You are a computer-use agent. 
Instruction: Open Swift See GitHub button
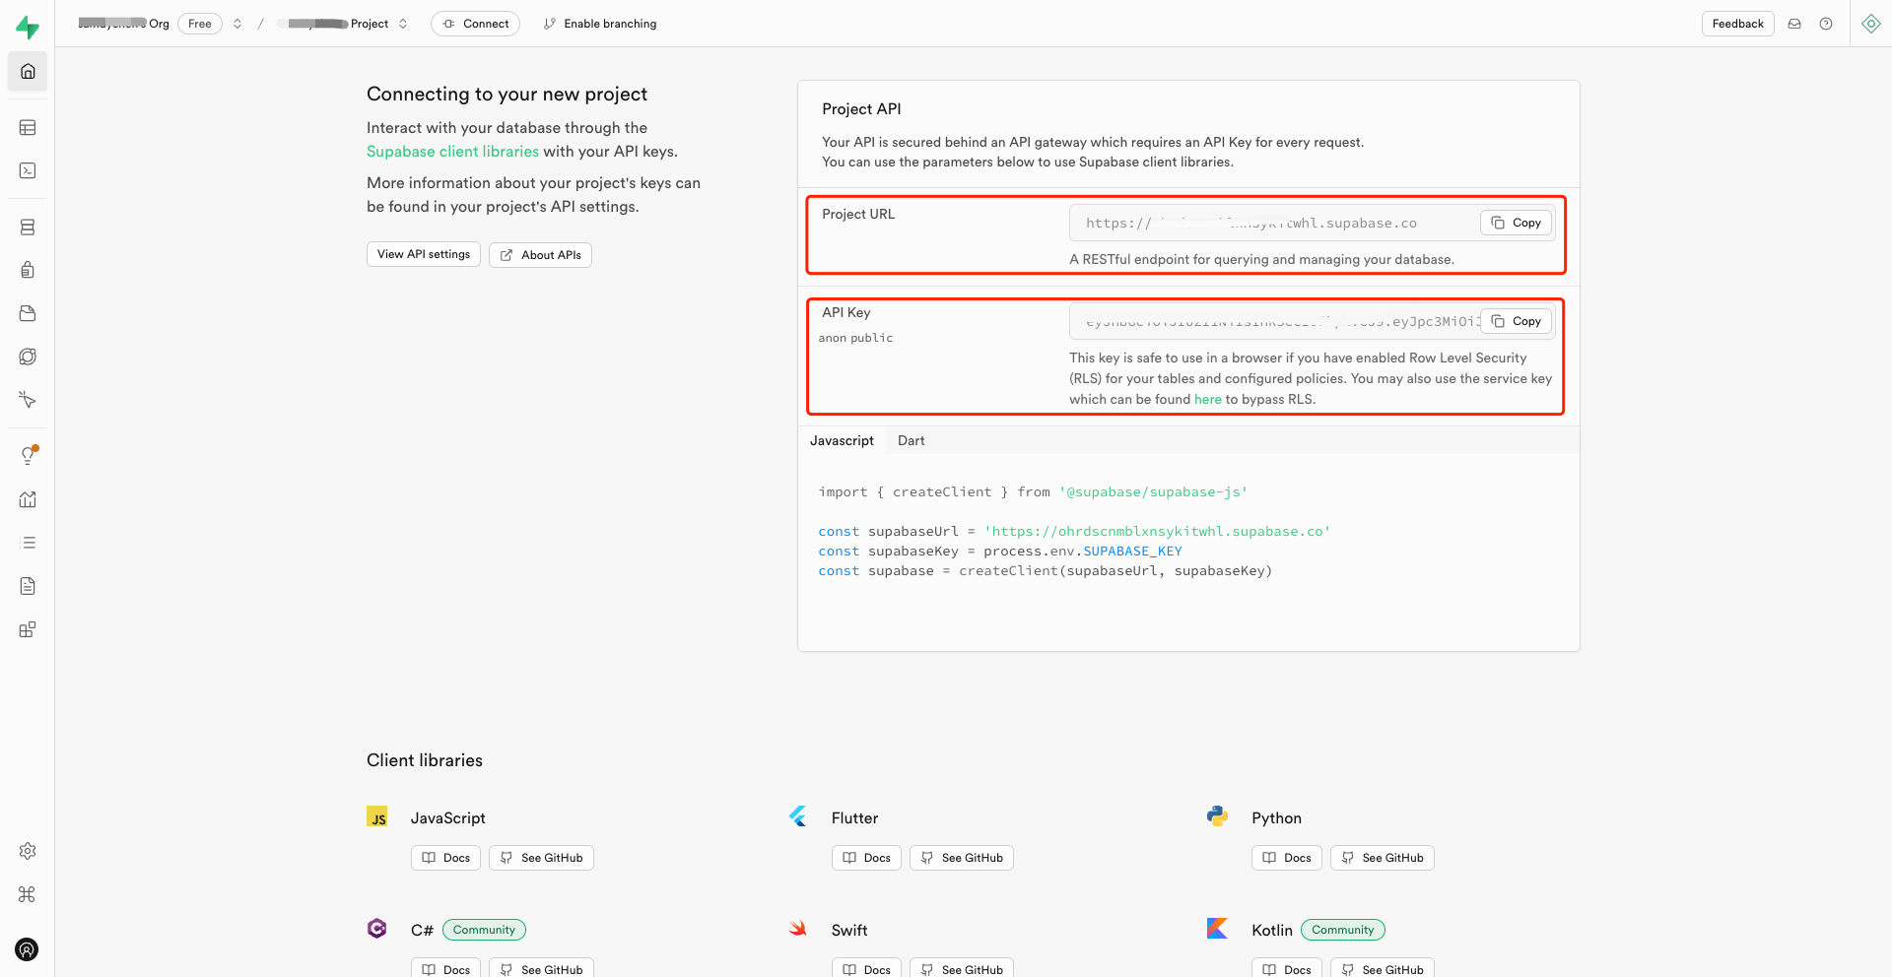click(x=962, y=968)
